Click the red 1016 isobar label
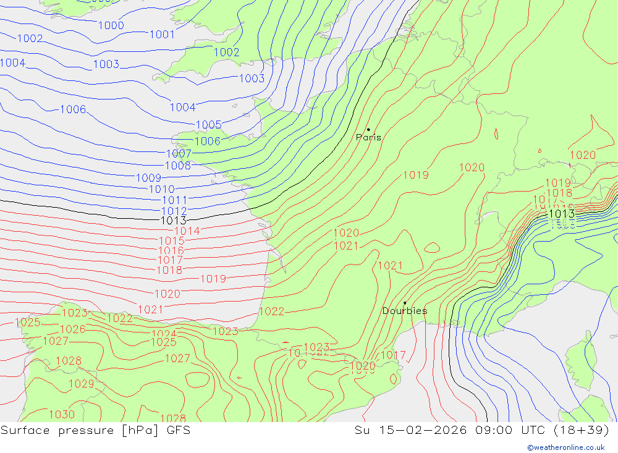Screen dimensions: 618x453 pos(171,251)
